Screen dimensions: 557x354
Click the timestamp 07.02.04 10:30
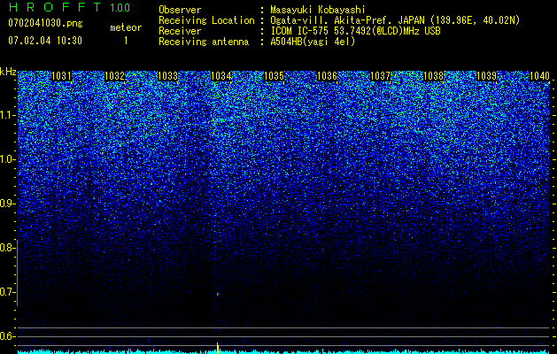(45, 41)
